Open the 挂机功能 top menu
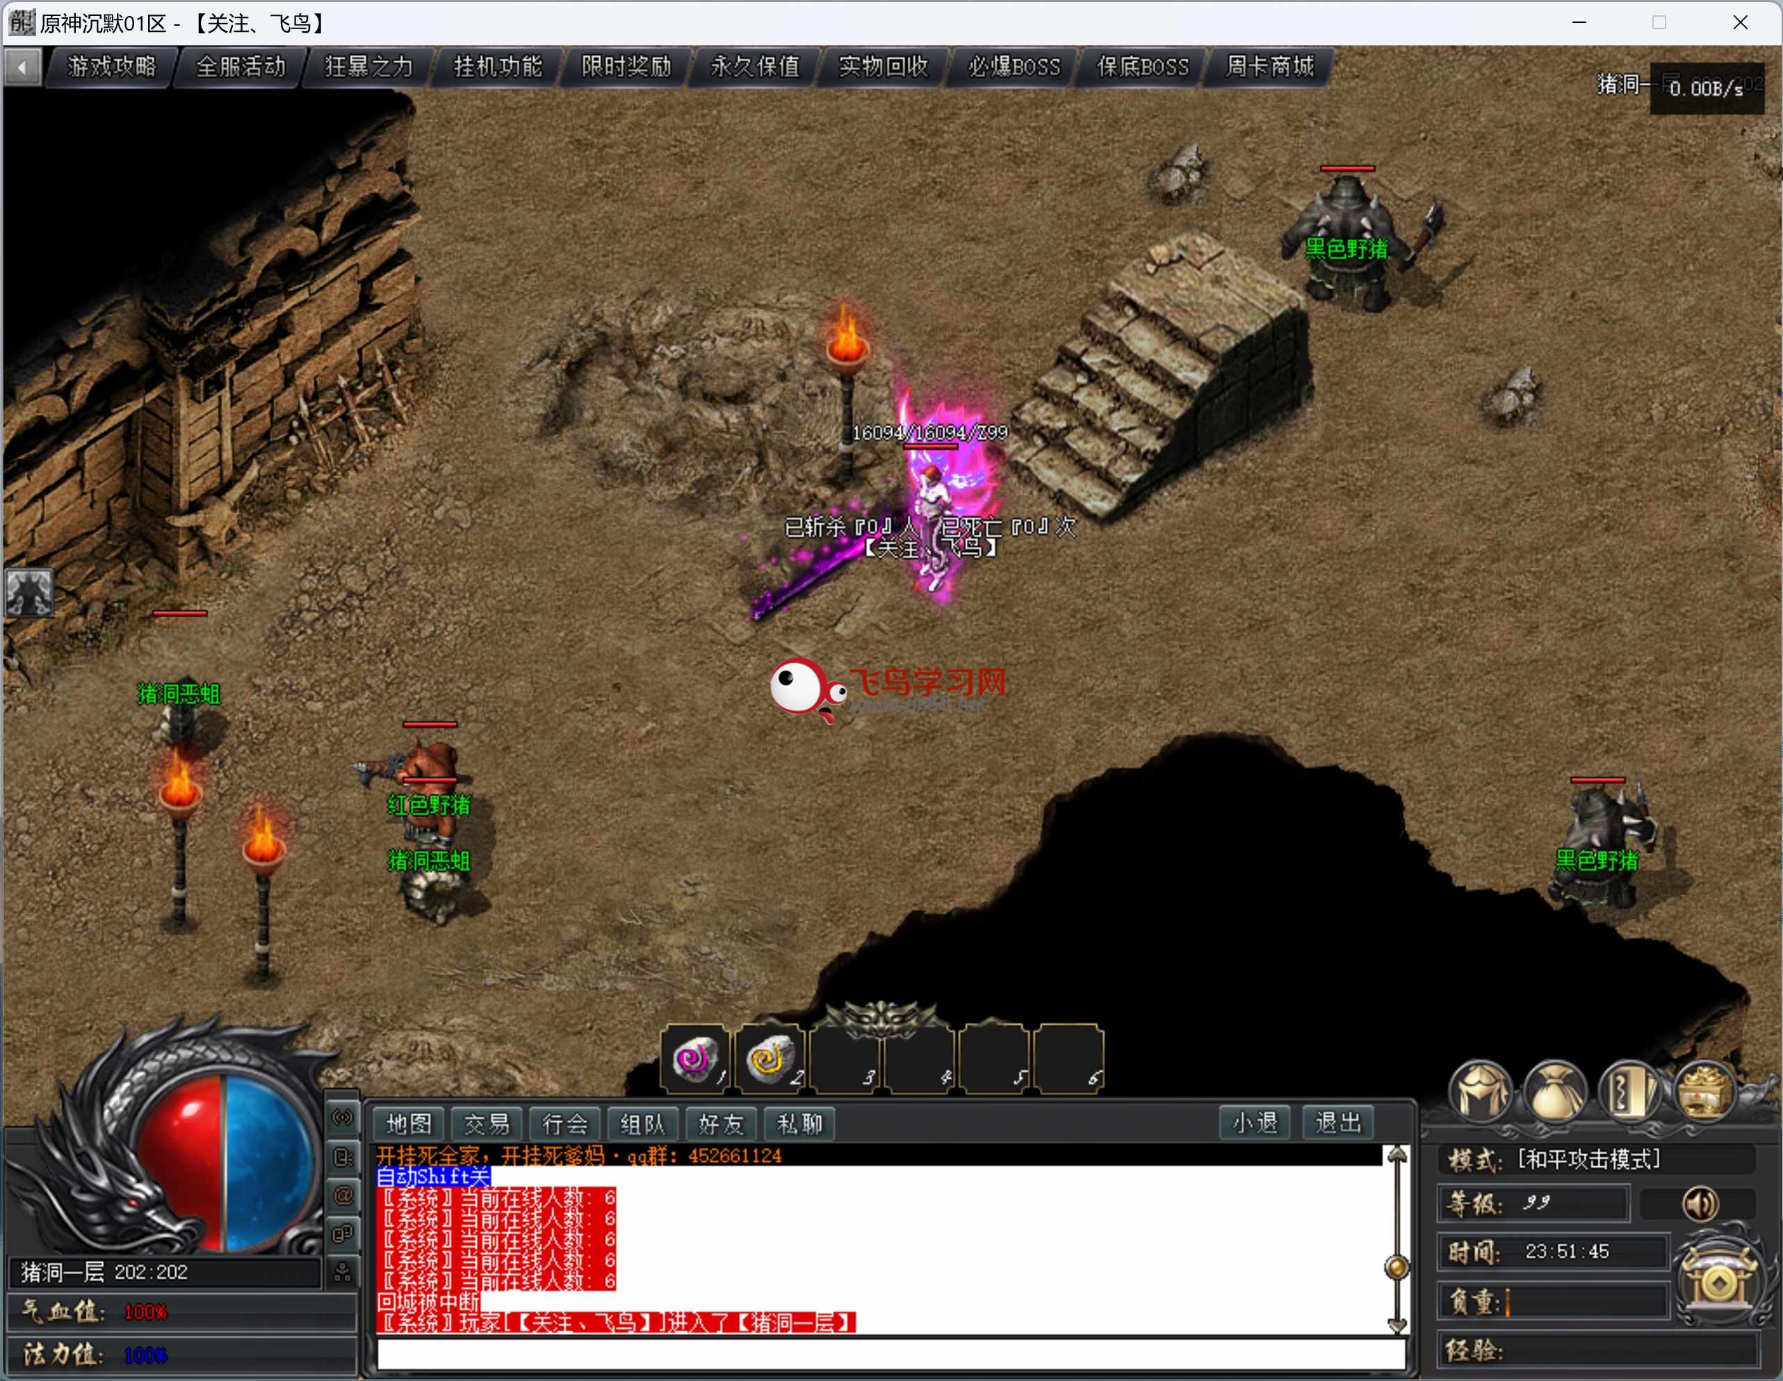This screenshot has height=1381, width=1783. point(498,67)
